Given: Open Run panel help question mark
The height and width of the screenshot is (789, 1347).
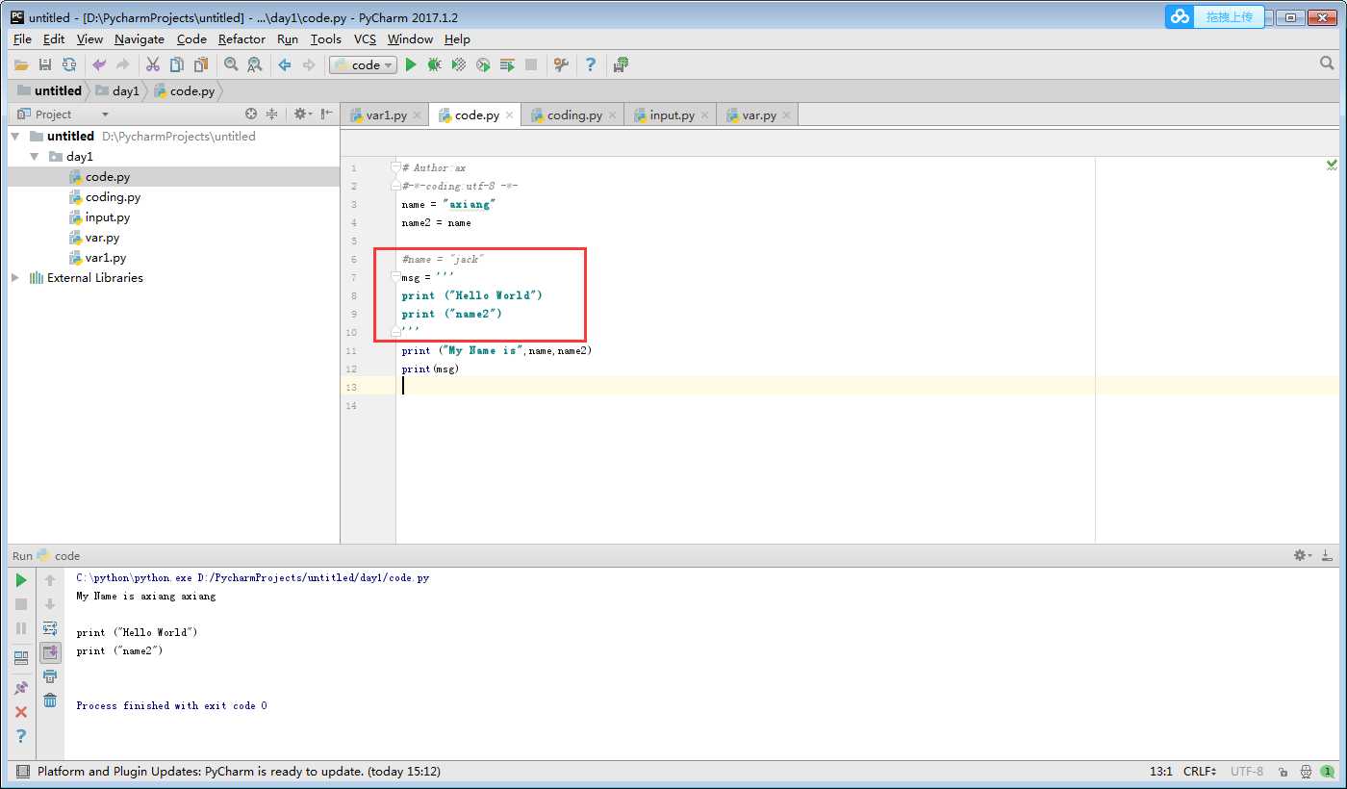Looking at the screenshot, I should pyautogui.click(x=21, y=736).
